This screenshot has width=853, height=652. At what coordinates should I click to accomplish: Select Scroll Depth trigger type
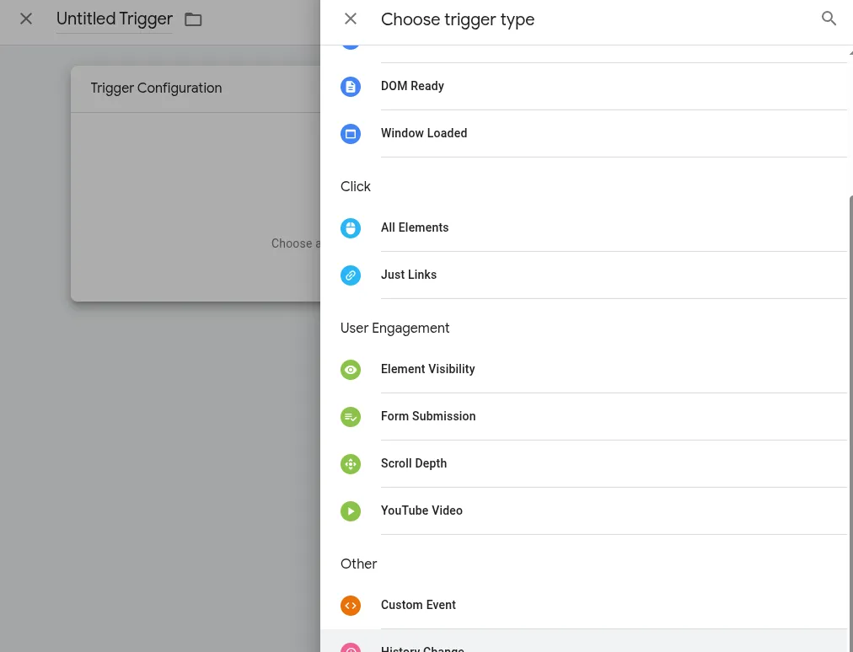pyautogui.click(x=586, y=464)
